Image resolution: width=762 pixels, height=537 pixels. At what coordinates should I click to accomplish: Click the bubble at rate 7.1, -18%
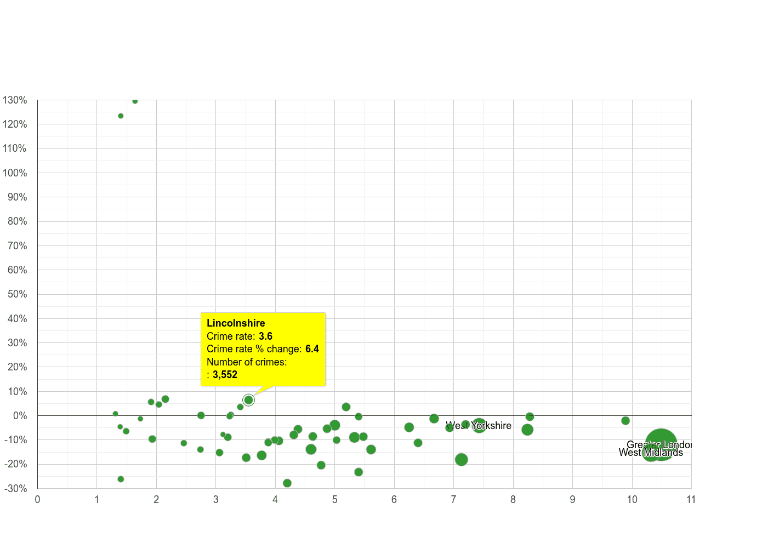[462, 460]
